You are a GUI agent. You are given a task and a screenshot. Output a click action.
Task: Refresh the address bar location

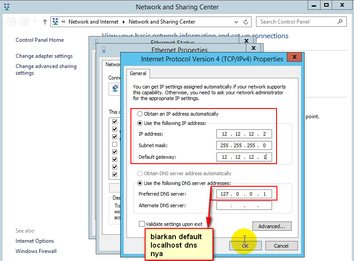[246, 22]
